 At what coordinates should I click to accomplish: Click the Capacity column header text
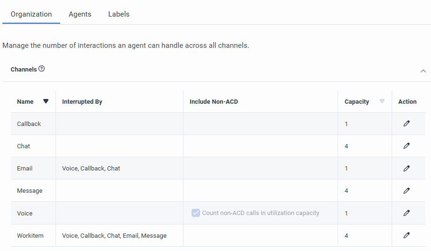tap(357, 101)
